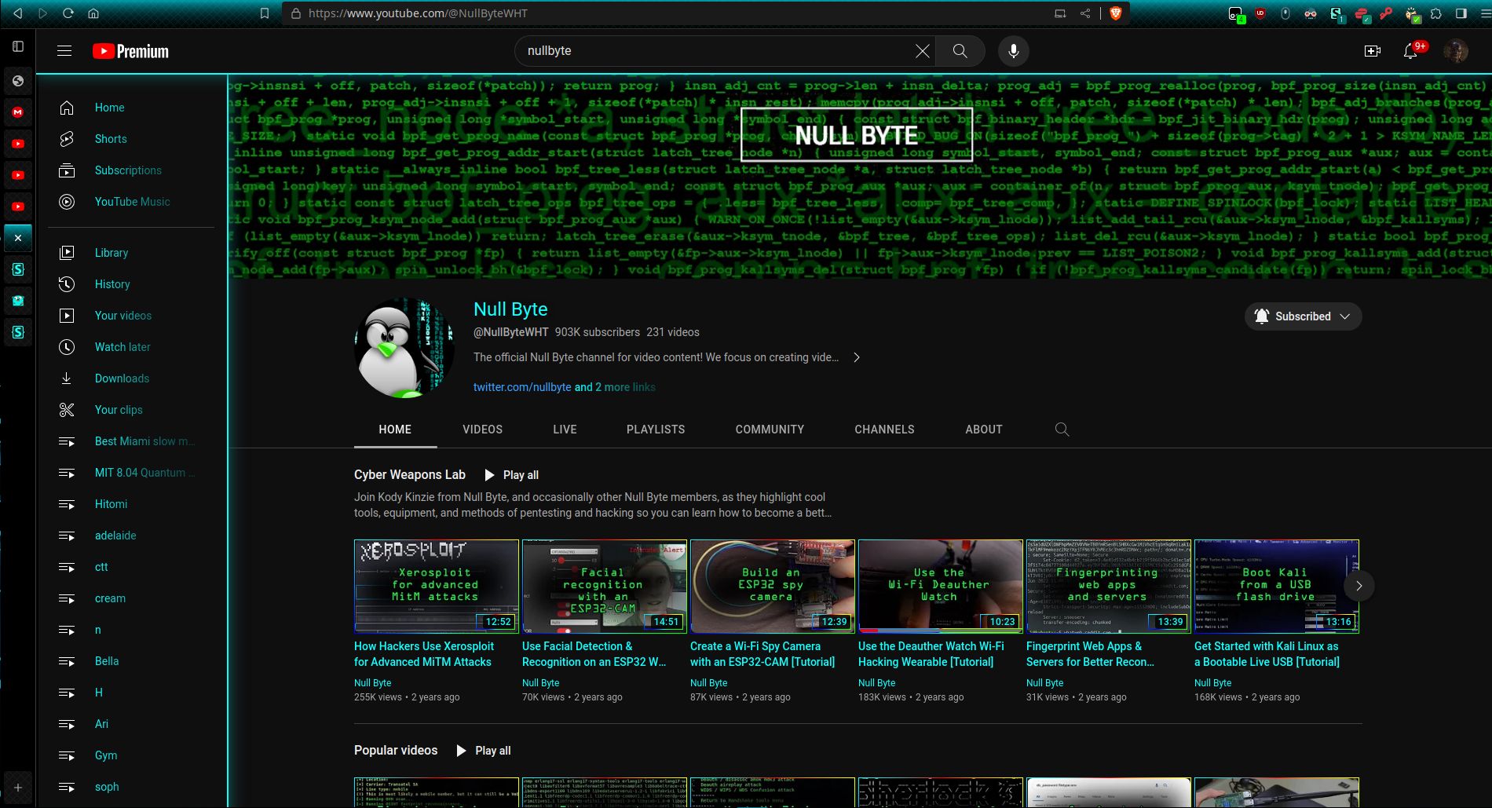This screenshot has width=1492, height=808.
Task: Open the YouTube hamburger guide menu
Action: point(64,51)
